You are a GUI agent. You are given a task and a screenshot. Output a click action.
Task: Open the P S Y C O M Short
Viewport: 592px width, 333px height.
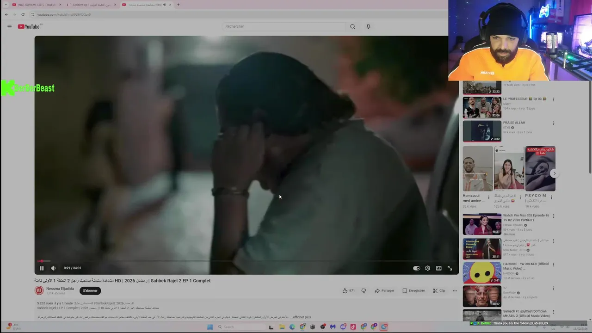540,168
